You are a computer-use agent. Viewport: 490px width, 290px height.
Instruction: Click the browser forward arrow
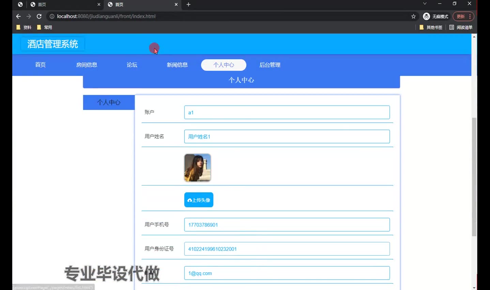click(x=29, y=16)
